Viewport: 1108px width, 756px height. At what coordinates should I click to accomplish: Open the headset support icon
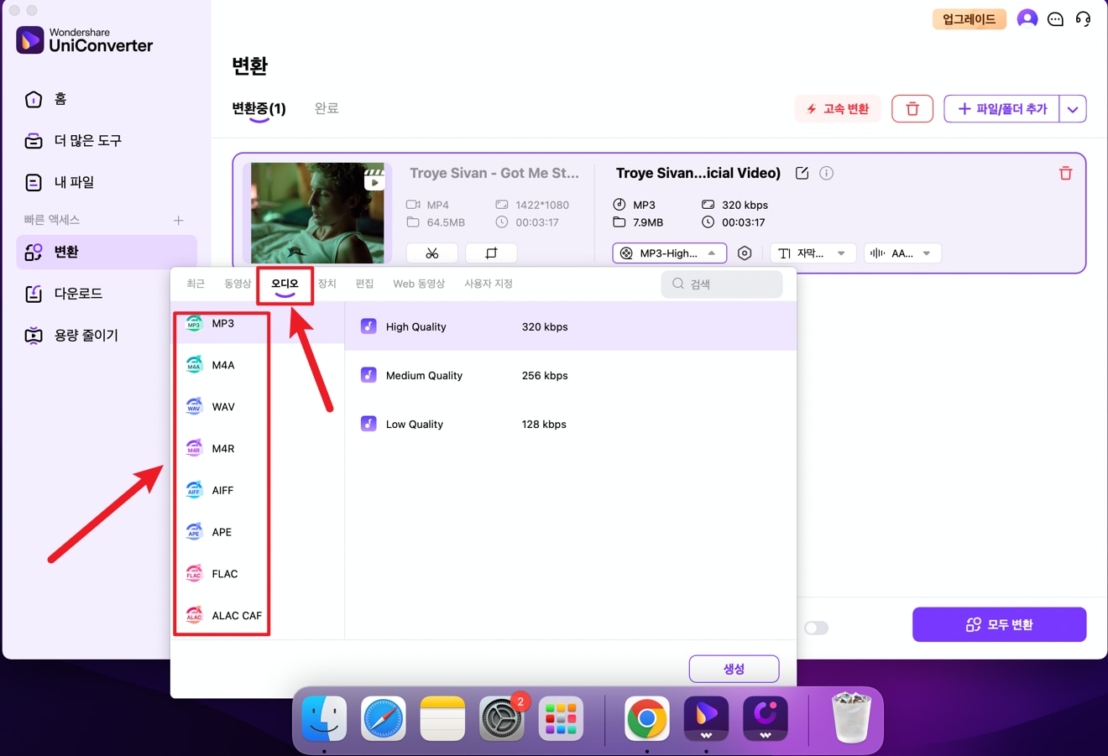(1083, 18)
